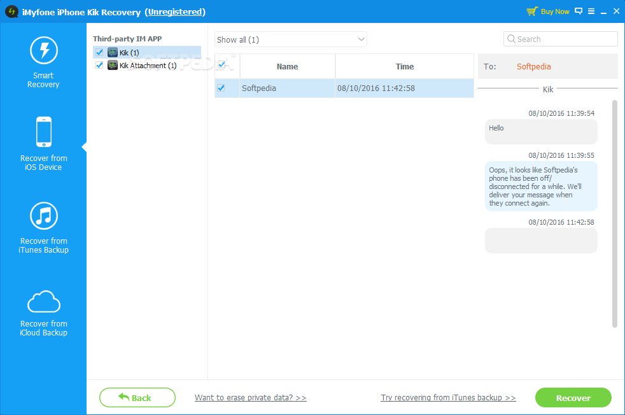Click the empty message bubble at 11:42:58

[x=541, y=241]
